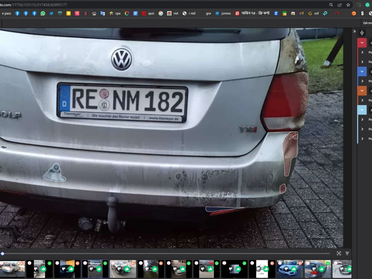Open the Google Translate bookmark icon

pyautogui.click(x=103, y=13)
